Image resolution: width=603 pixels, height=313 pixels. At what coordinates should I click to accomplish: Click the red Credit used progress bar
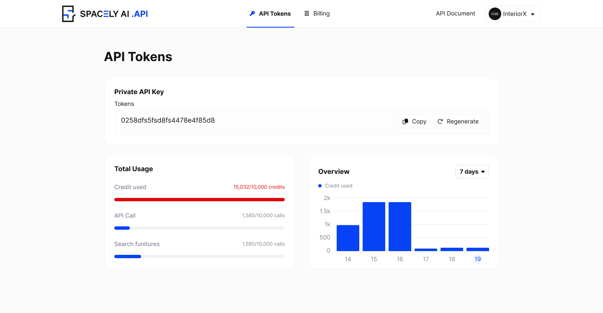point(199,200)
